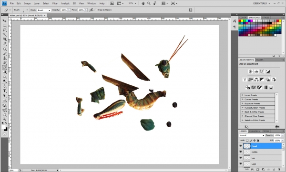286x172 pixels.
Task: Add a Color Balance adjustment
Action: coord(256,80)
